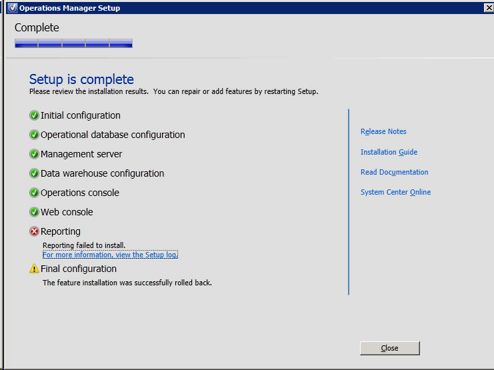Click the 'Management server' text
The image size is (494, 370).
click(x=81, y=154)
